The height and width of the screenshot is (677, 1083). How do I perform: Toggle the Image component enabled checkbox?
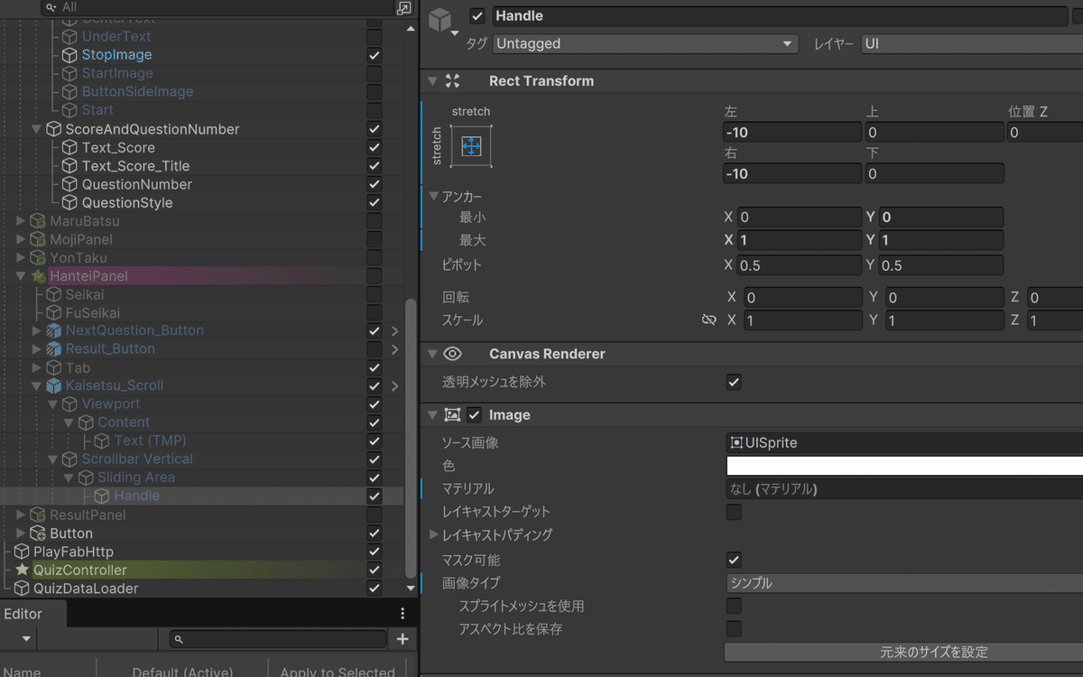475,415
